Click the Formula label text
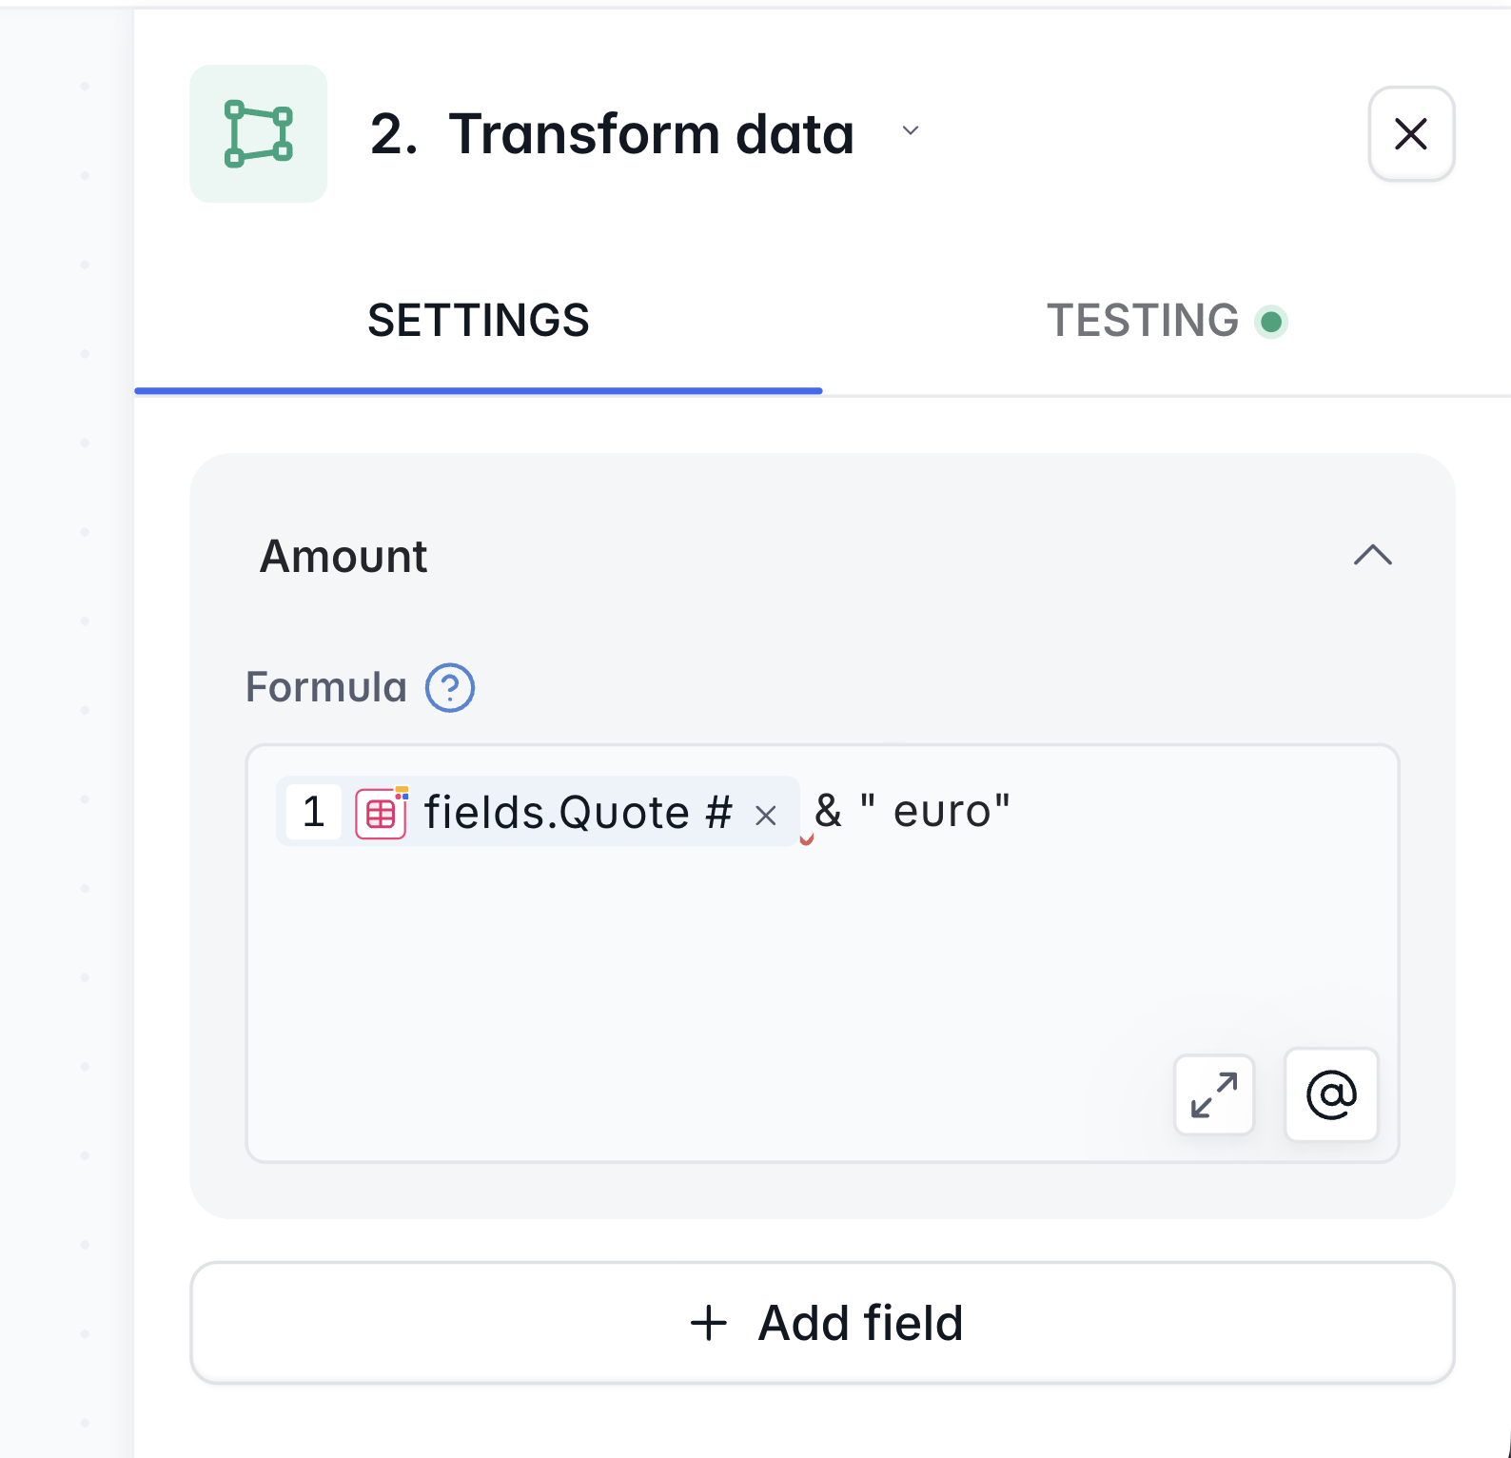The image size is (1511, 1458). (326, 687)
